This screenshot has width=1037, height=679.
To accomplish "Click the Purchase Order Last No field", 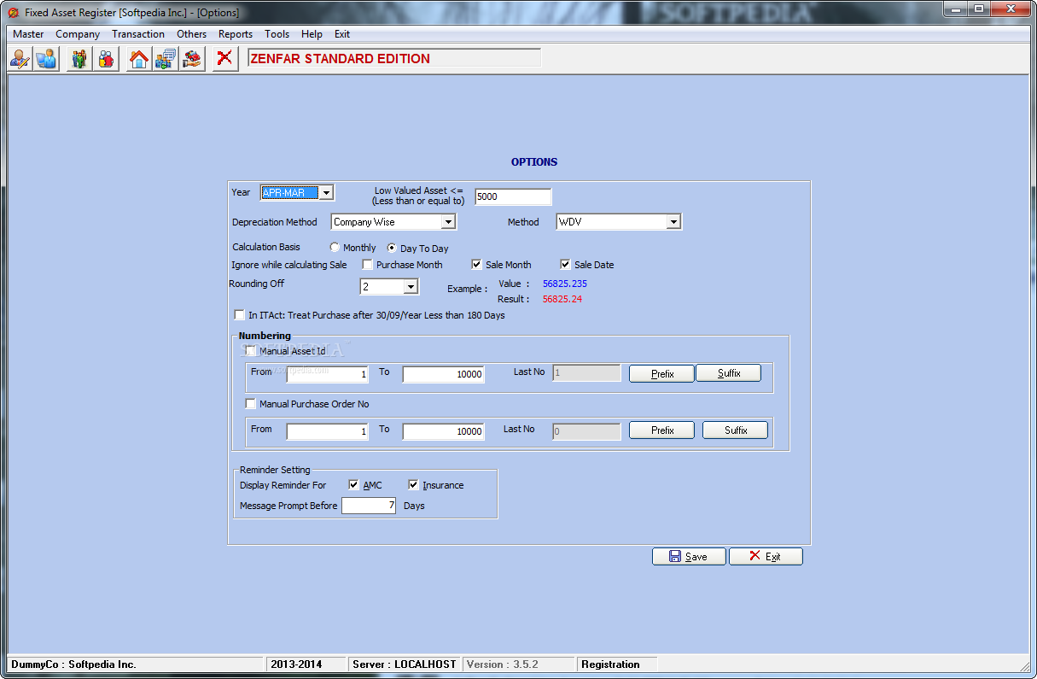I will point(586,431).
